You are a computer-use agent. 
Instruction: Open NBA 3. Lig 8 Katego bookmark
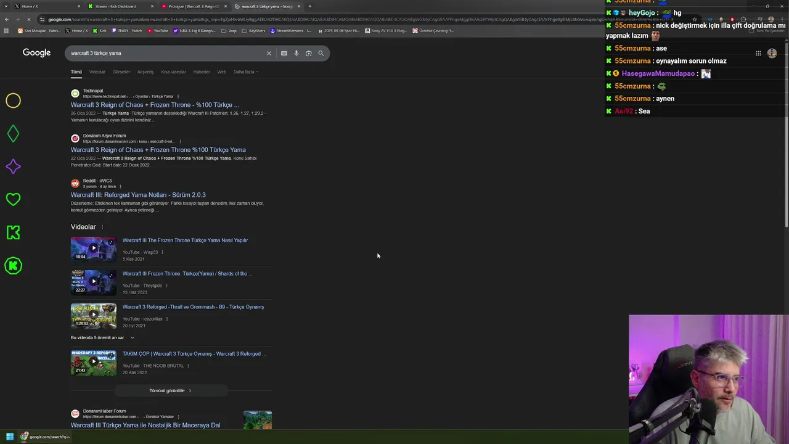pos(194,30)
